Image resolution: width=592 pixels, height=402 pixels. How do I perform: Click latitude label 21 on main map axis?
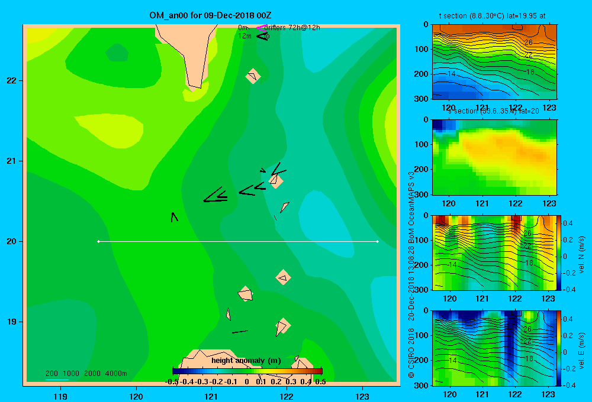(12, 161)
